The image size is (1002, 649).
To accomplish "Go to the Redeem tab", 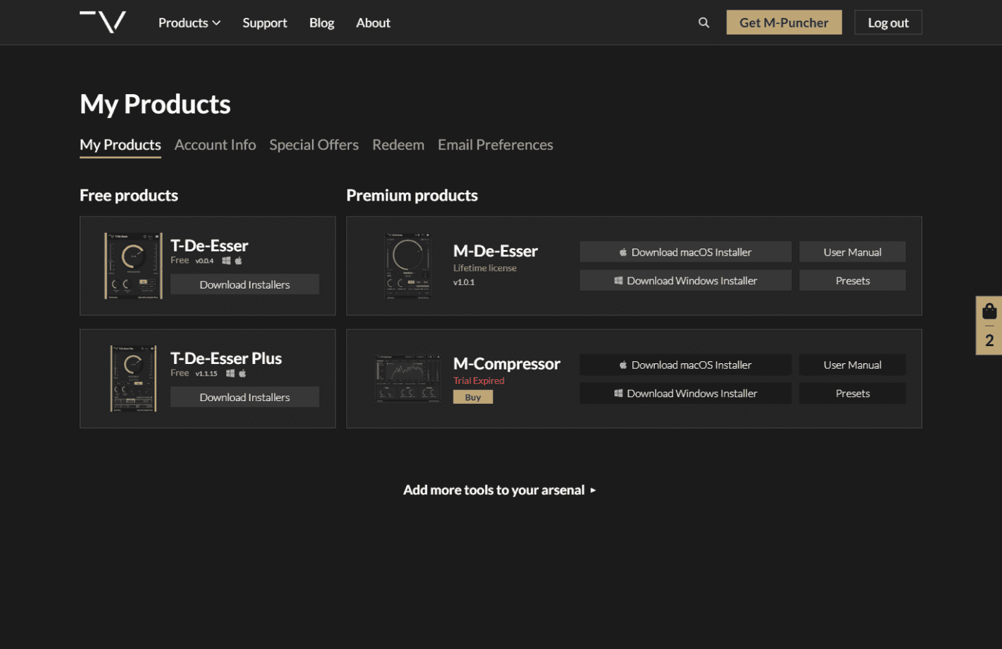I will click(398, 145).
